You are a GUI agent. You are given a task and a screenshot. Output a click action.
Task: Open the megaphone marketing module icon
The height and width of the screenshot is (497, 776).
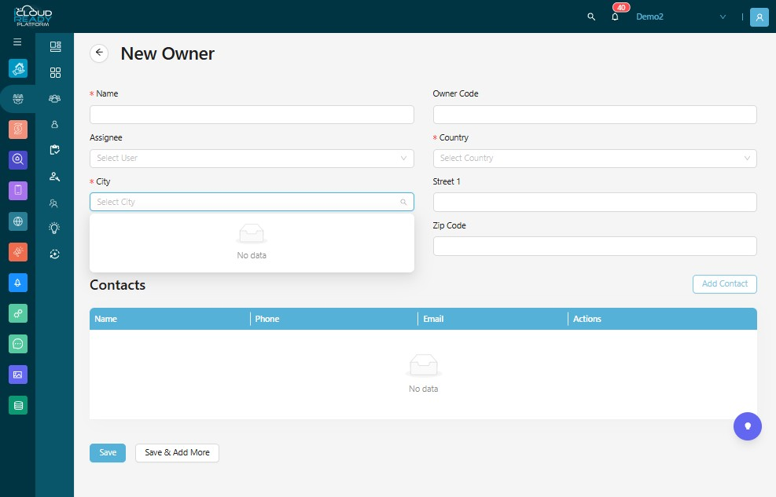click(18, 252)
